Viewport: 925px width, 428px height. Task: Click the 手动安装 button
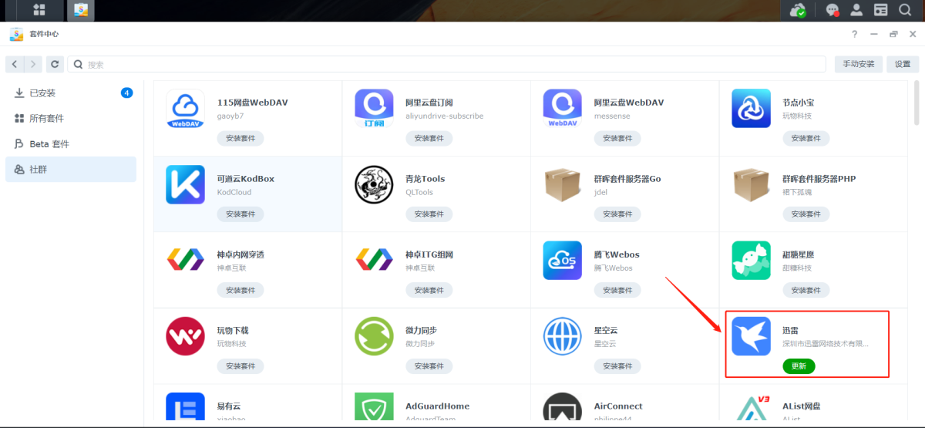[858, 64]
